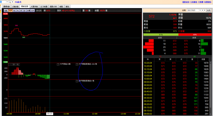Toggle the 浮 chart button
Screen dimensions: 213x116
click(21, 11)
